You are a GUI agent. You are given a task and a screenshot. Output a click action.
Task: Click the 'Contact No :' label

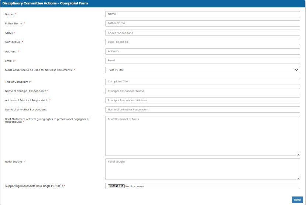click(x=14, y=42)
